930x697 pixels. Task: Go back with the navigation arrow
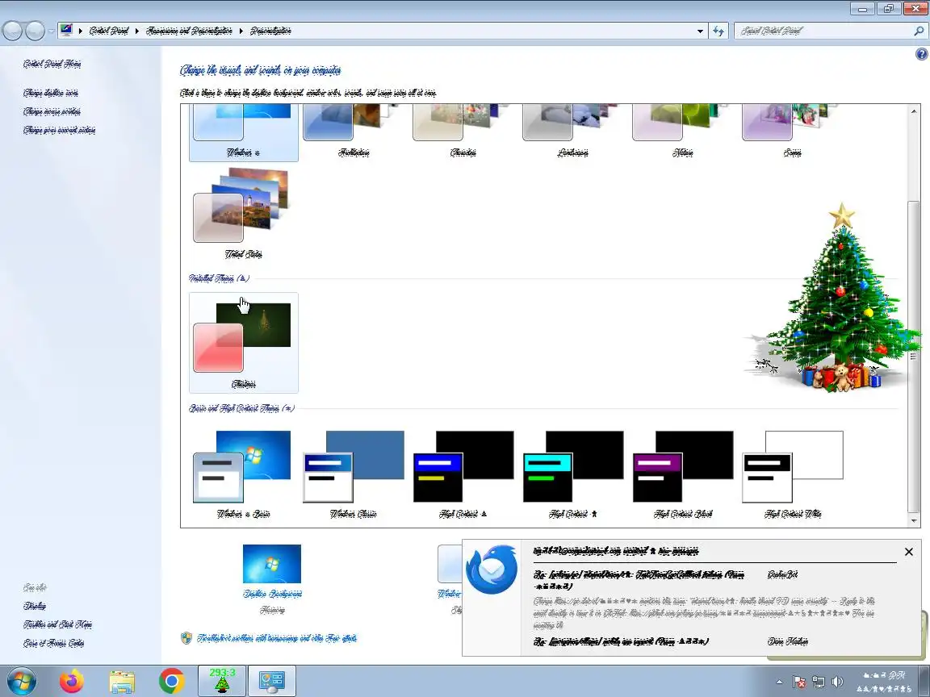pyautogui.click(x=12, y=31)
